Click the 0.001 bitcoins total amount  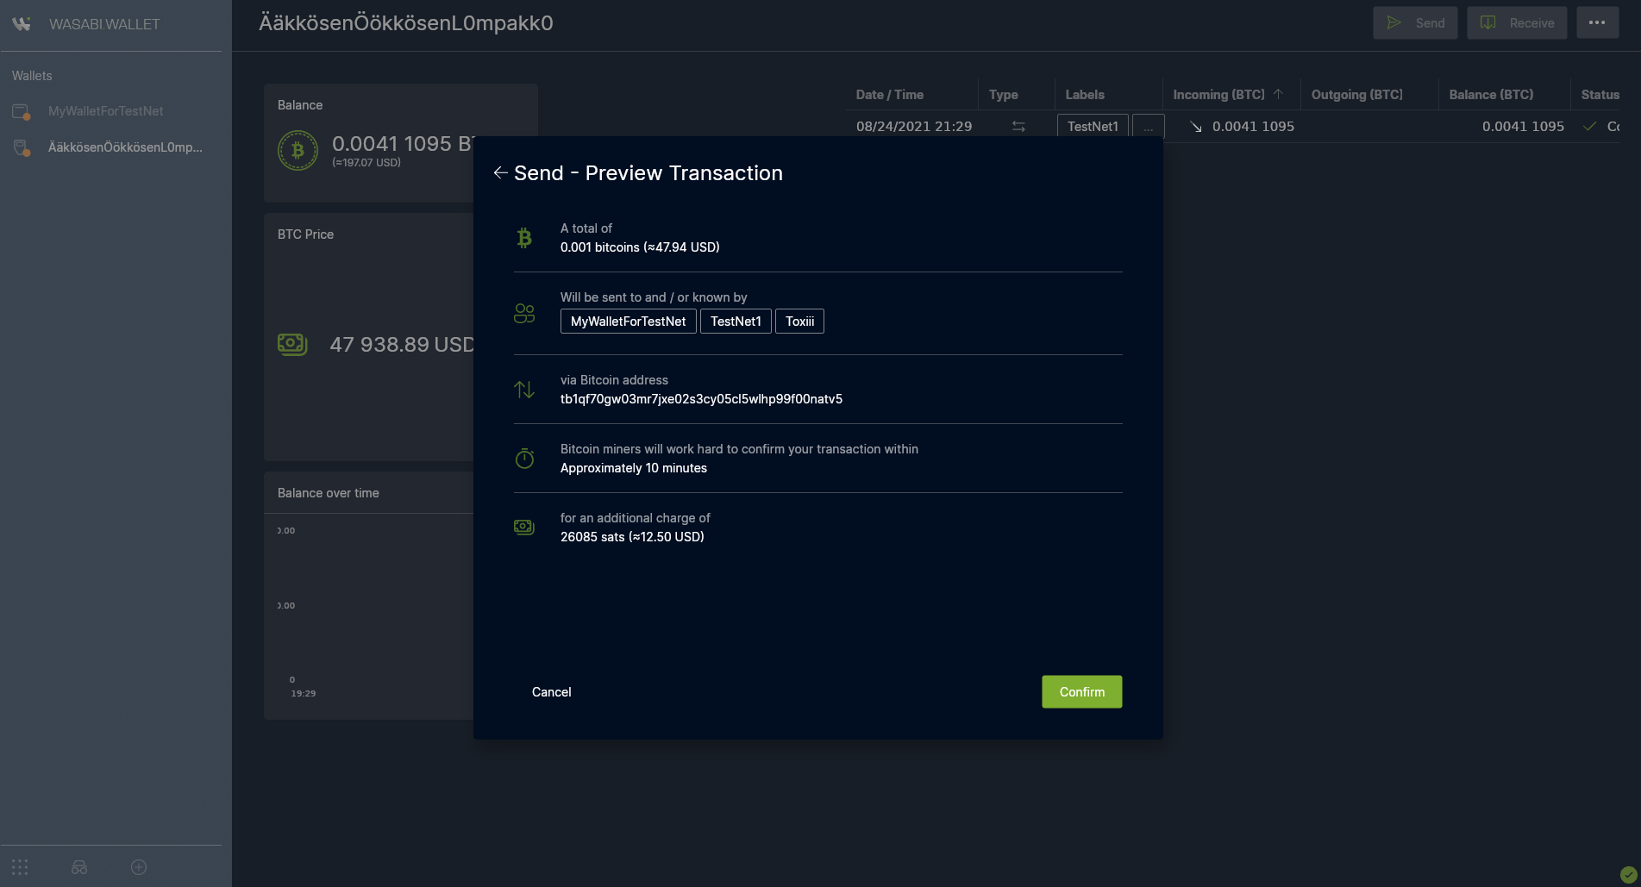[640, 247]
